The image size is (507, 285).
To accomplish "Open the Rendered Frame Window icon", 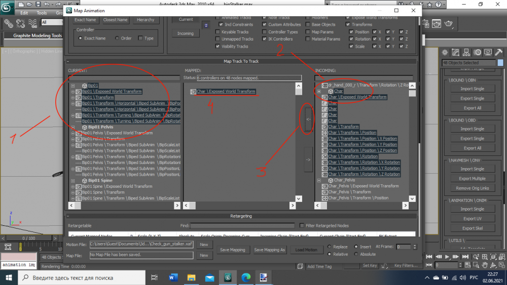I will (x=437, y=24).
